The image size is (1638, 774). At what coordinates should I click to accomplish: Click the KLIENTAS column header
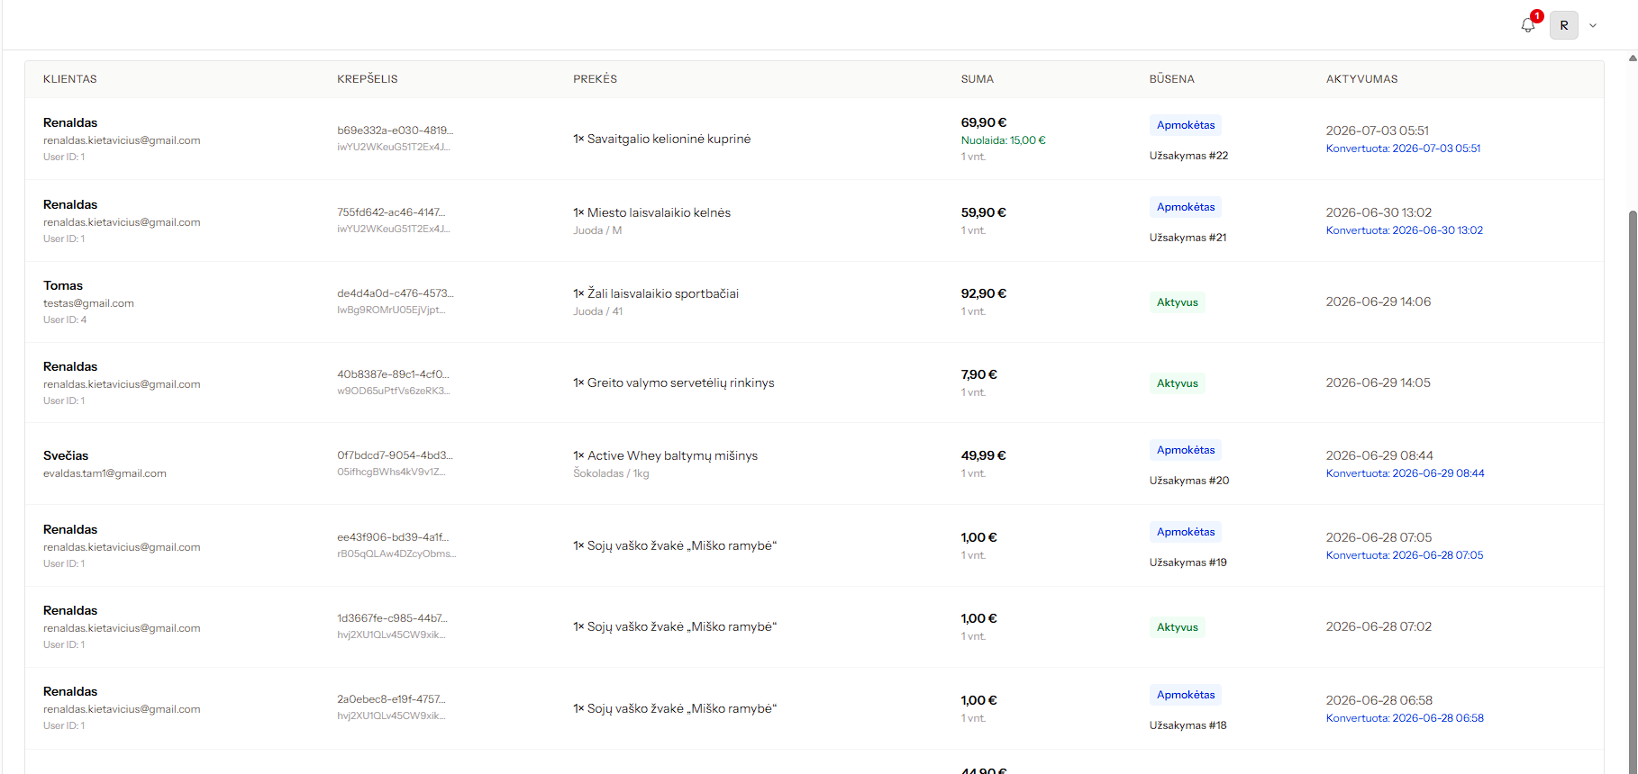coord(70,79)
